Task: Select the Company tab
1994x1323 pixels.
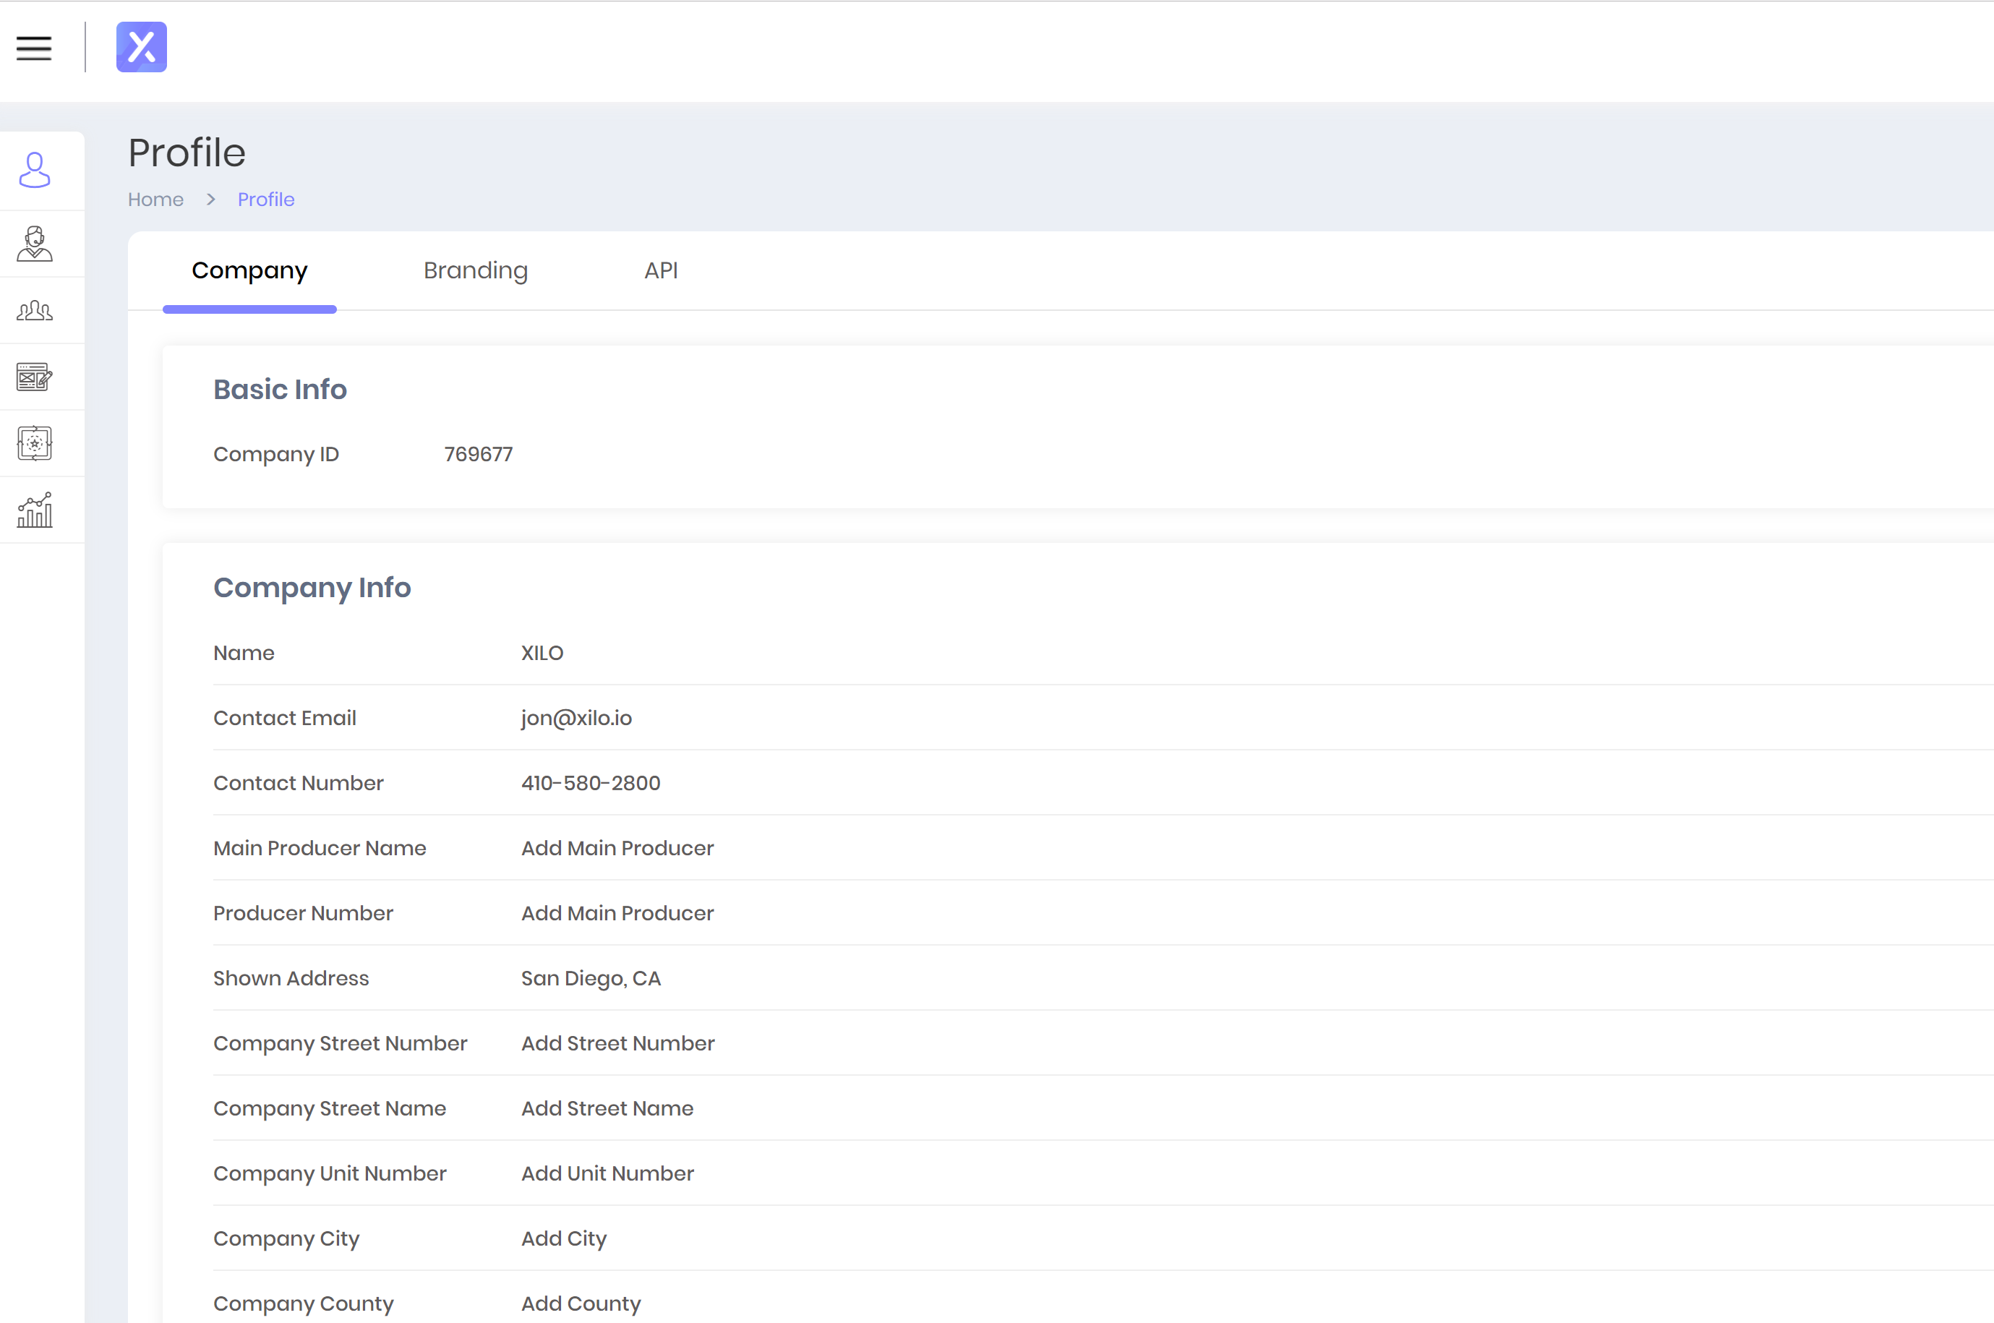Action: [249, 270]
